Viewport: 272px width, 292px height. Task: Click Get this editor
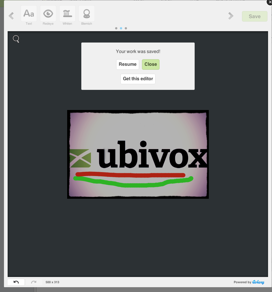coord(138,79)
